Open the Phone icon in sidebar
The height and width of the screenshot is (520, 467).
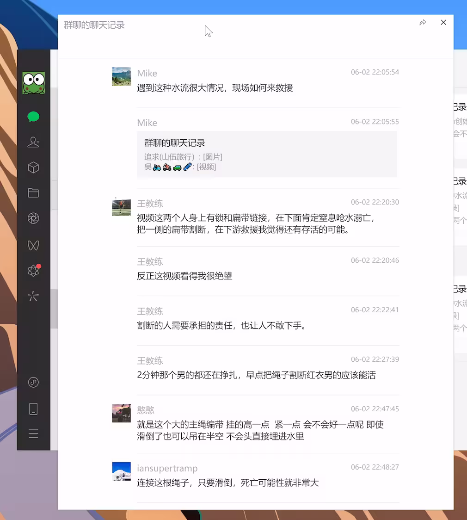33,409
